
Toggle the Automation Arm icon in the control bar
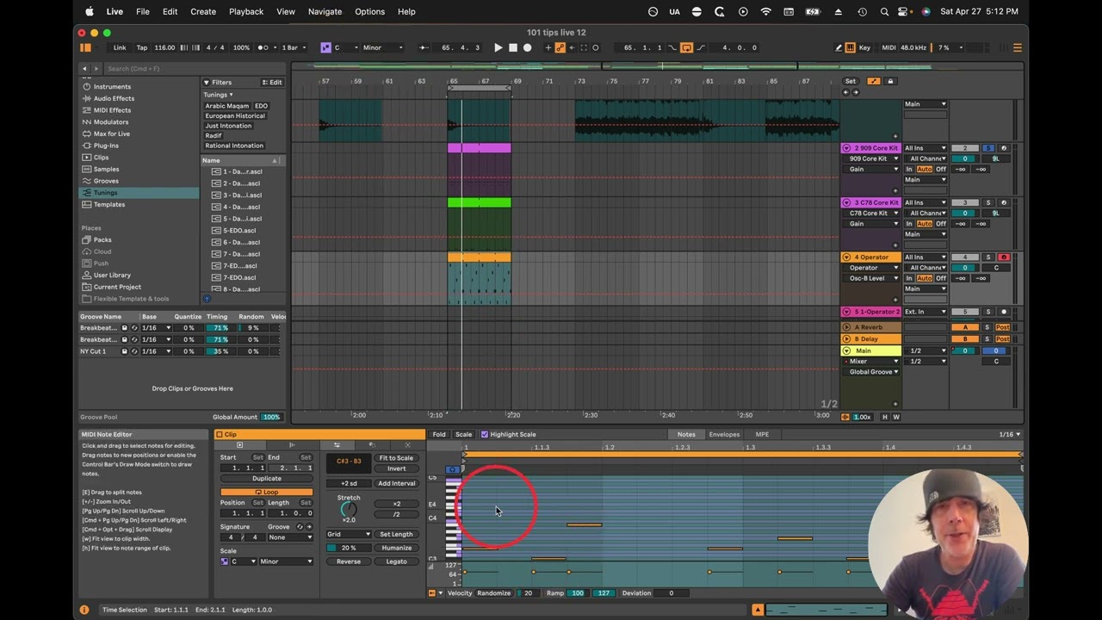click(x=560, y=47)
